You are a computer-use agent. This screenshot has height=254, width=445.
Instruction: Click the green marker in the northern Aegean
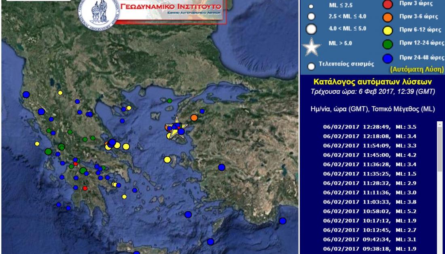170,100
